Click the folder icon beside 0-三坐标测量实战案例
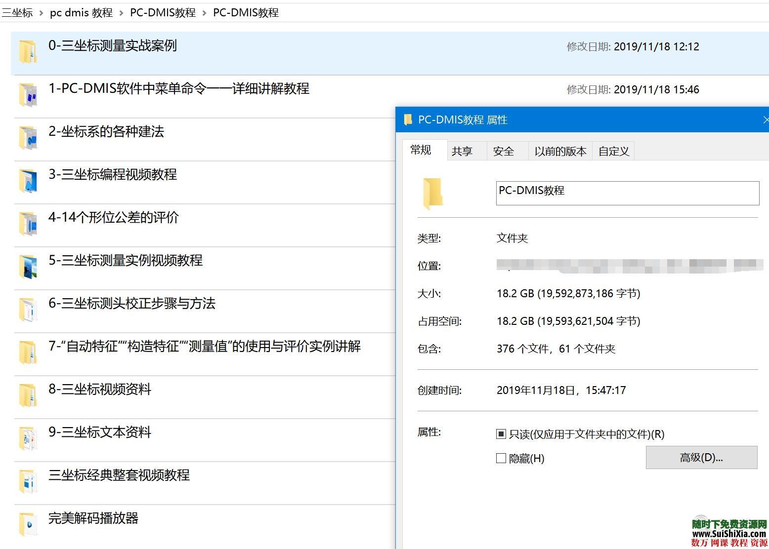This screenshot has width=769, height=549. point(28,51)
